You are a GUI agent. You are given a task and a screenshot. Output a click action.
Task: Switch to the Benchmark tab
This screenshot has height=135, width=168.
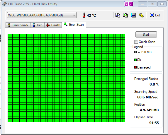pos(18,25)
